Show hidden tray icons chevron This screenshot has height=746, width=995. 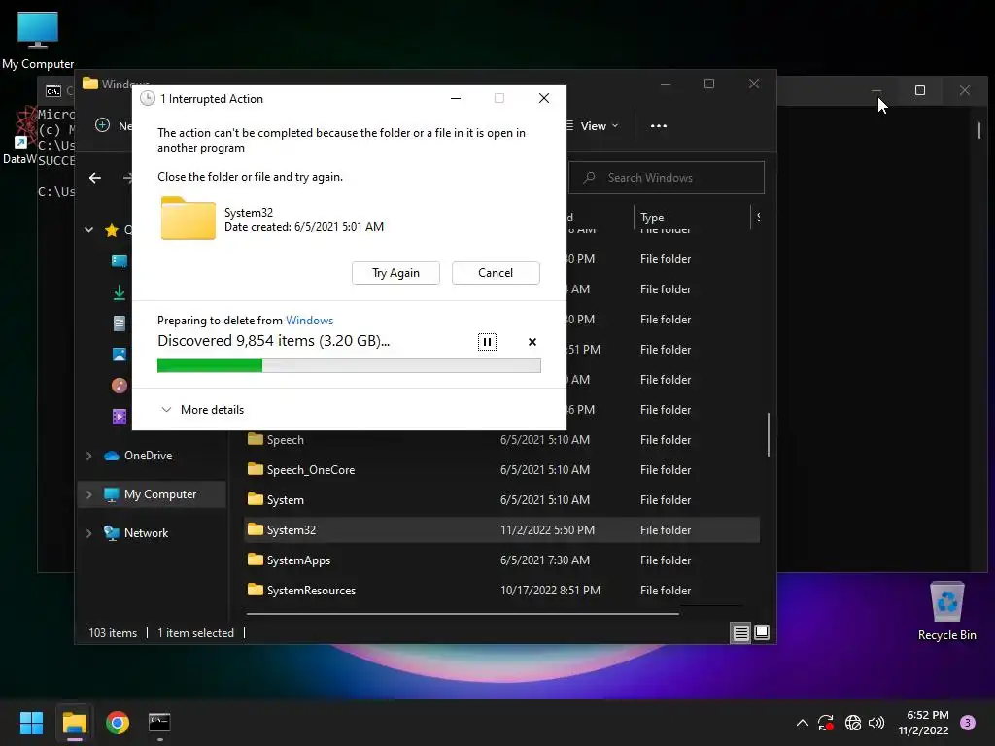(x=802, y=723)
